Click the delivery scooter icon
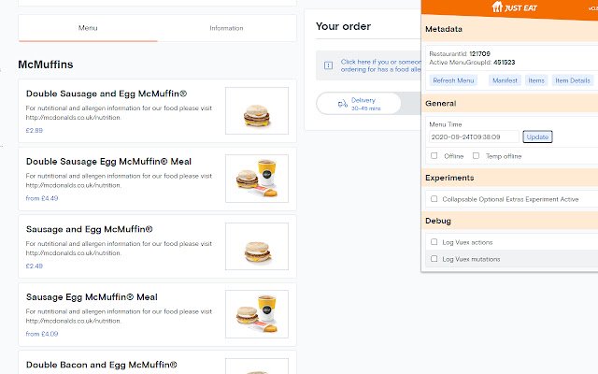Image resolution: width=598 pixels, height=374 pixels. 343,104
